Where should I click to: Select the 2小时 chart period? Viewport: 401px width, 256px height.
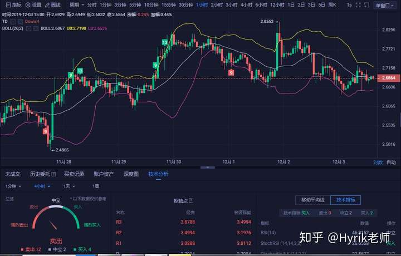[x=217, y=5]
